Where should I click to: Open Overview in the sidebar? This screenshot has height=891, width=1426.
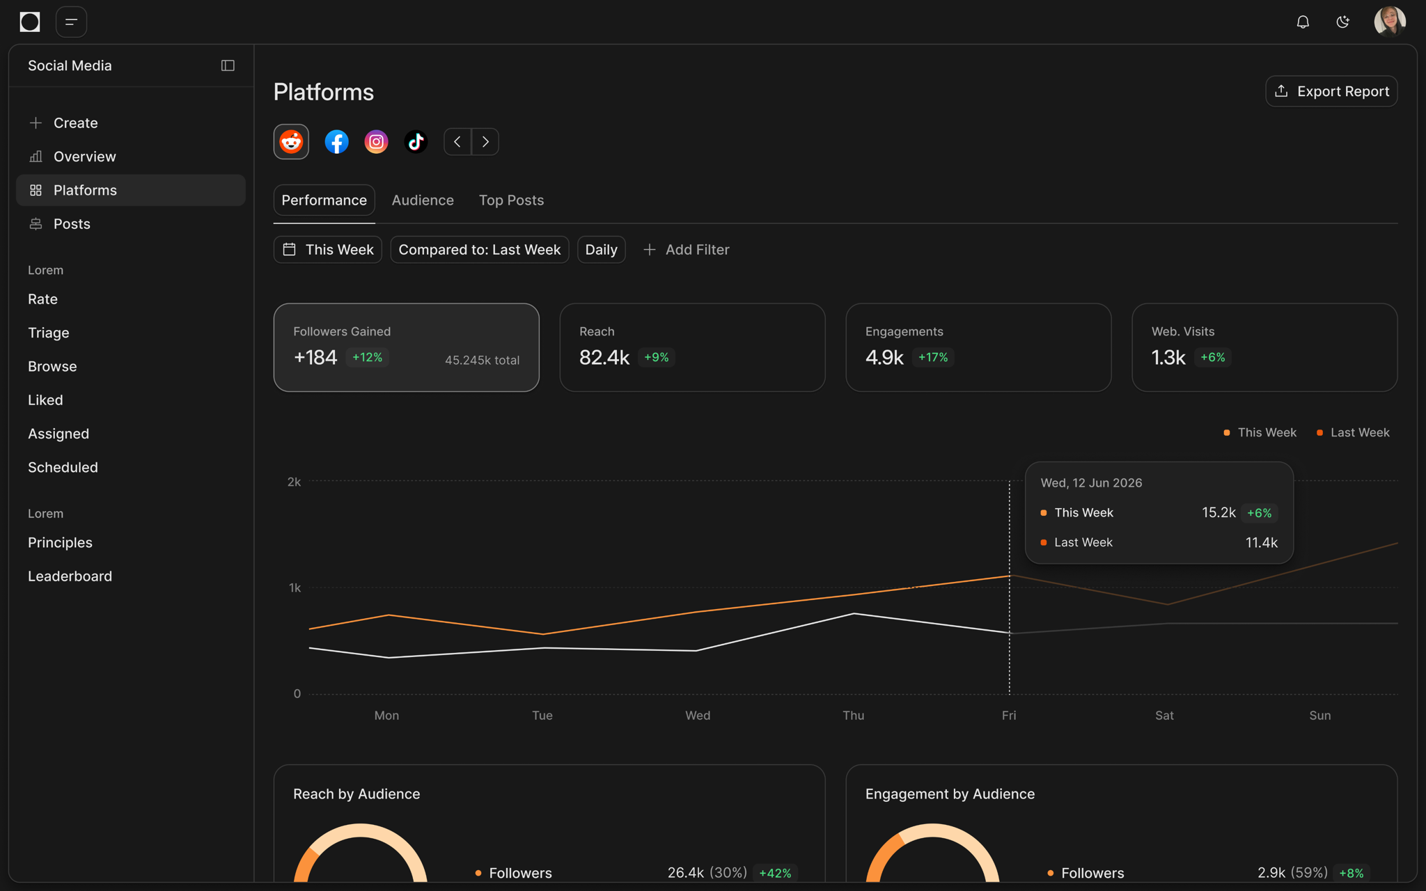131,157
